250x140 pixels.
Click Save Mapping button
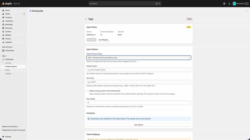pos(103,40)
